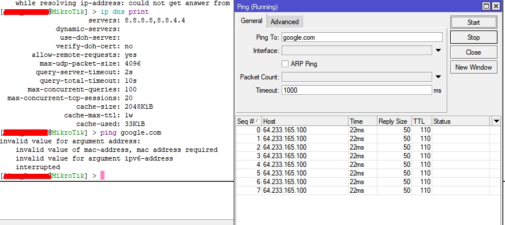Image resolution: width=505 pixels, height=225 pixels.
Task: Click 'cache-size: 2048KiB' terminal line
Action: click(x=115, y=106)
